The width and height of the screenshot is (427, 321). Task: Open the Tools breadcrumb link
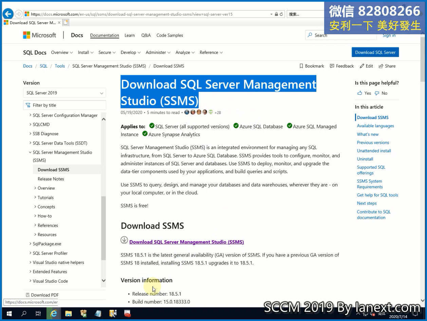[60, 66]
